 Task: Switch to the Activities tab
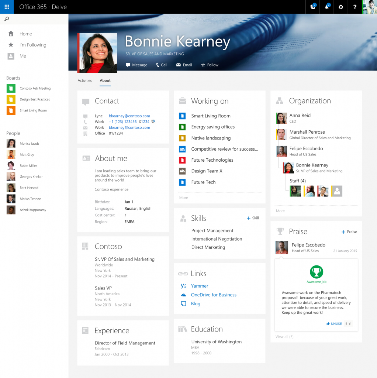point(84,80)
